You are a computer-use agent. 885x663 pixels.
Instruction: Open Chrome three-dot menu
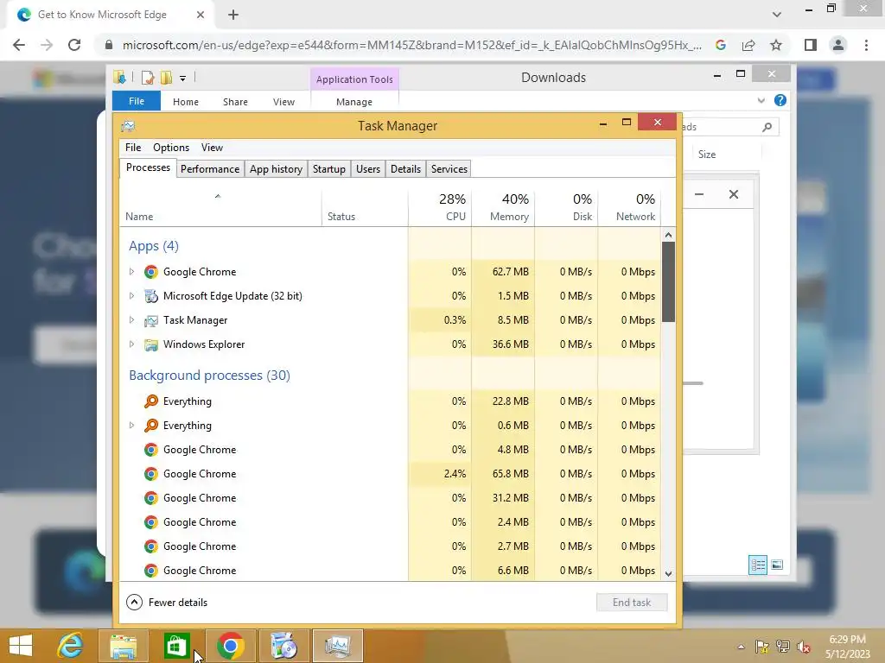866,45
